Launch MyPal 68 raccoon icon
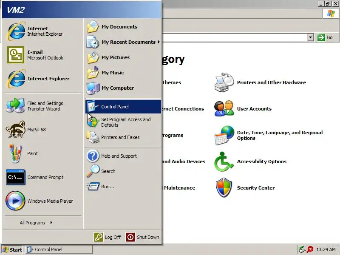 [x=15, y=130]
